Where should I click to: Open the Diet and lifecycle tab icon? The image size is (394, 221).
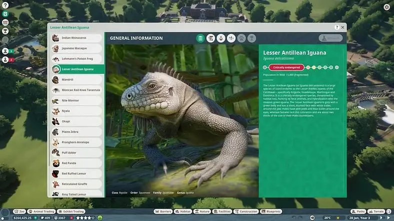pyautogui.click(x=221, y=38)
